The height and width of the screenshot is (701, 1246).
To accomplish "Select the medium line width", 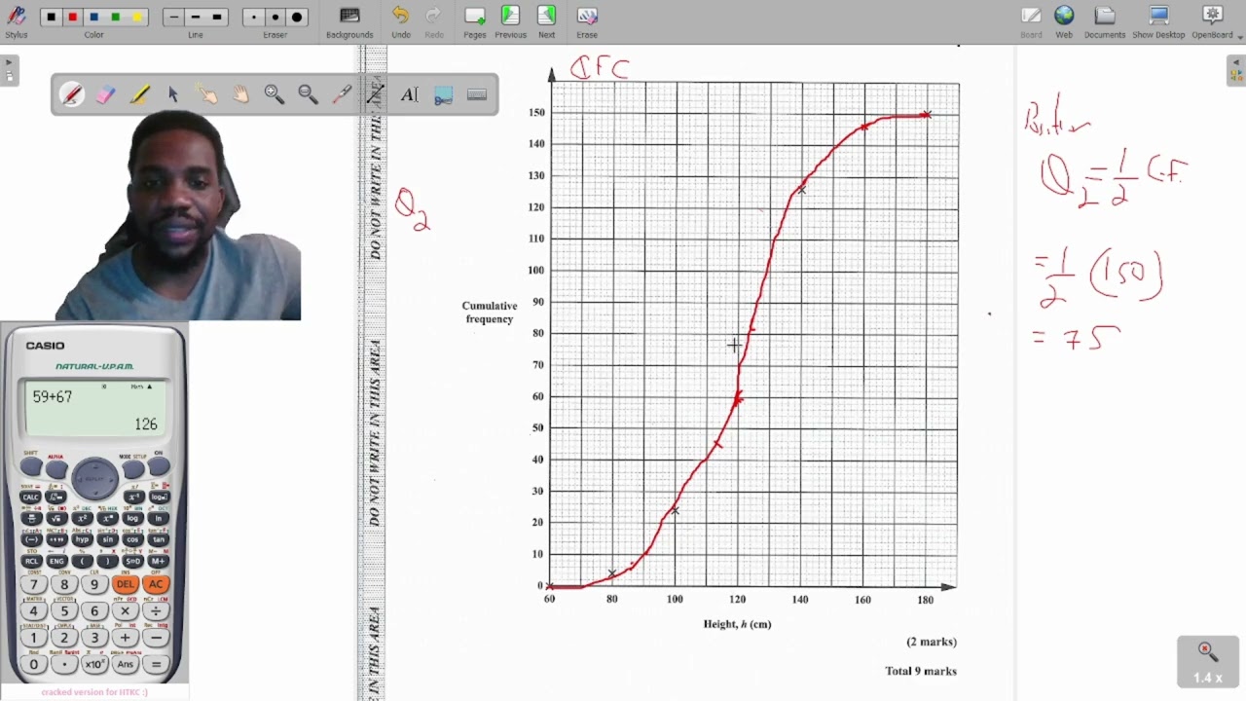I will (195, 18).
